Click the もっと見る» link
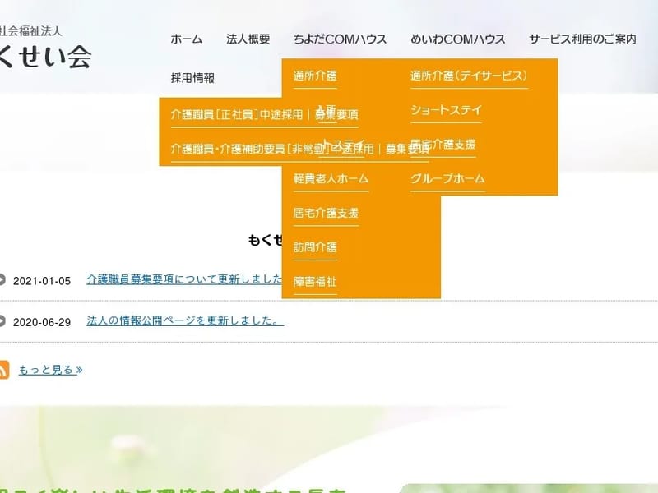Viewport: 658px width, 493px height. [50, 370]
